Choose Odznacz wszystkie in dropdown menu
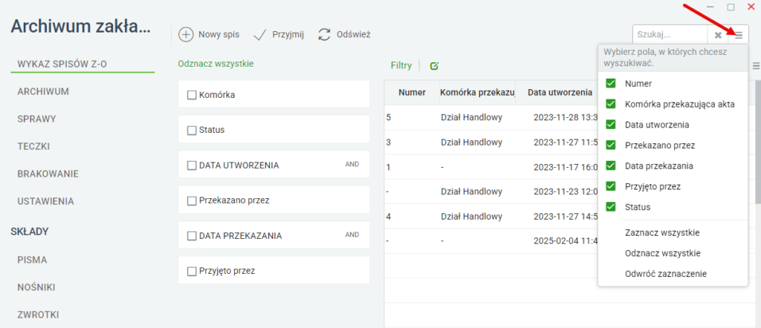The image size is (761, 328). pyautogui.click(x=662, y=253)
